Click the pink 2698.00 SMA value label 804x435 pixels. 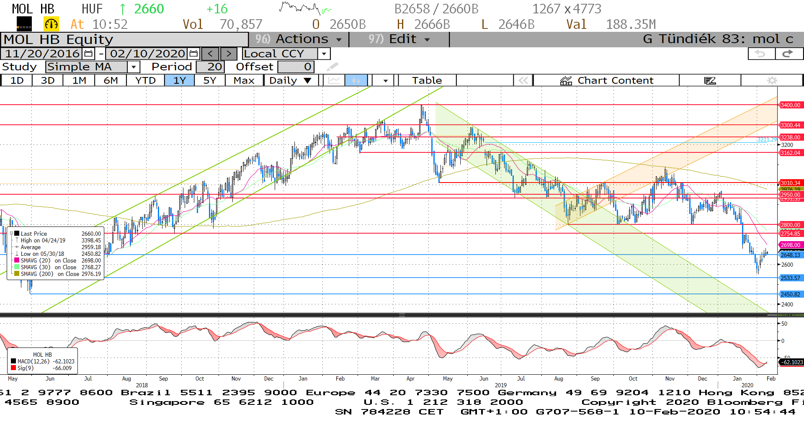coord(791,245)
